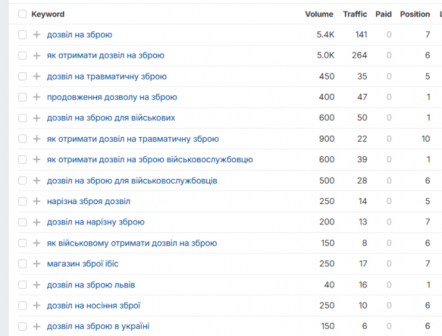Select checkbox for 'дозвіл на нарізну зброю'
Image resolution: width=442 pixels, height=336 pixels.
tap(22, 222)
